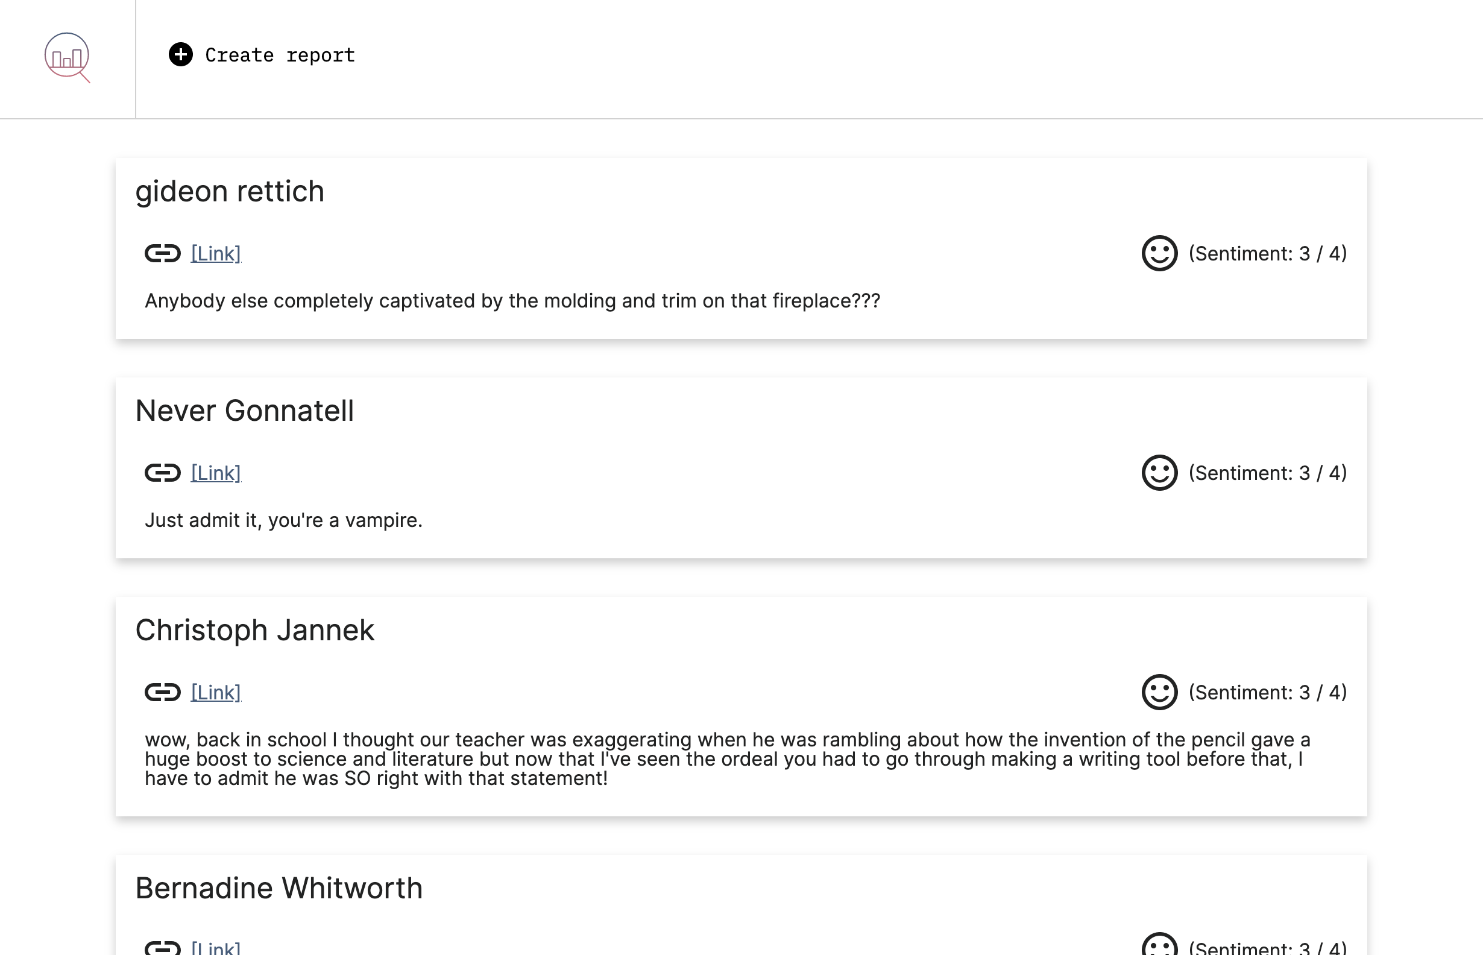Select the Christoph Jannek author heading
The height and width of the screenshot is (955, 1483).
click(x=254, y=630)
